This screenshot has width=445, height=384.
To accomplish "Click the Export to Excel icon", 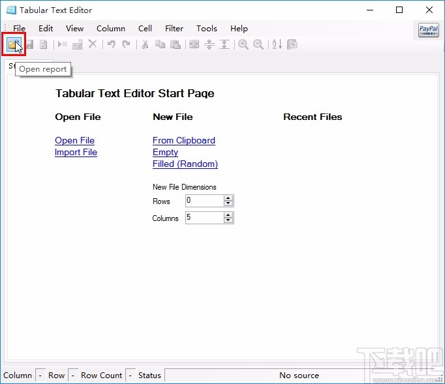I will point(292,44).
